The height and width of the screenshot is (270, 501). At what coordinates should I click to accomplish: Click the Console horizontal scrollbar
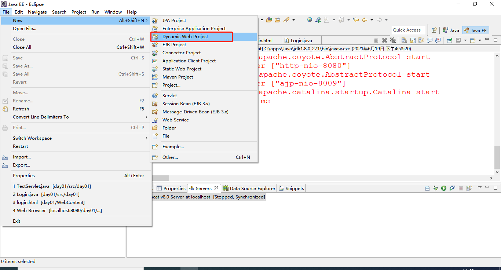(161, 178)
